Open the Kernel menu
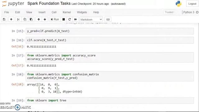The width and height of the screenshot is (199, 112). pos(67,12)
